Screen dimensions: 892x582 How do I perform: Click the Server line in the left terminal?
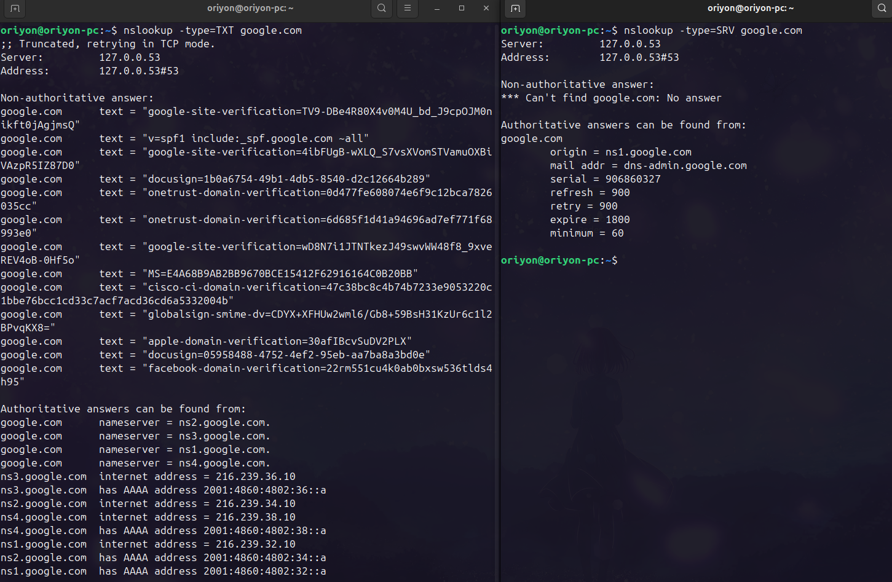81,57
